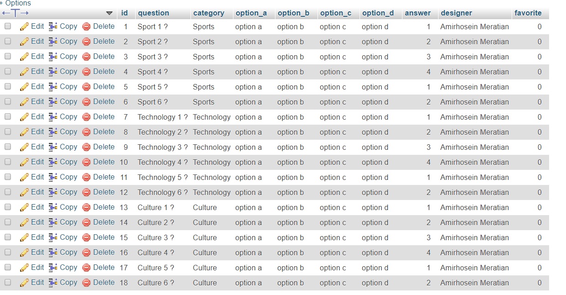566x295 pixels.
Task: Click the red Delete icon for Culture 6 row
Action: (86, 283)
